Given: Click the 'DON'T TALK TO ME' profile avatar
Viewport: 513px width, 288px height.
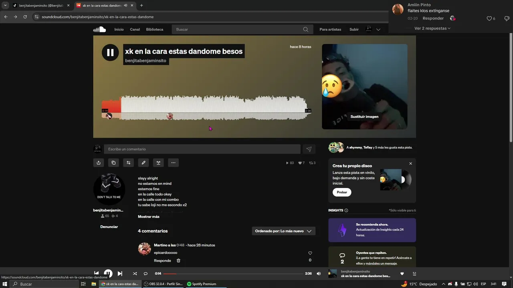Looking at the screenshot, I should [109, 189].
